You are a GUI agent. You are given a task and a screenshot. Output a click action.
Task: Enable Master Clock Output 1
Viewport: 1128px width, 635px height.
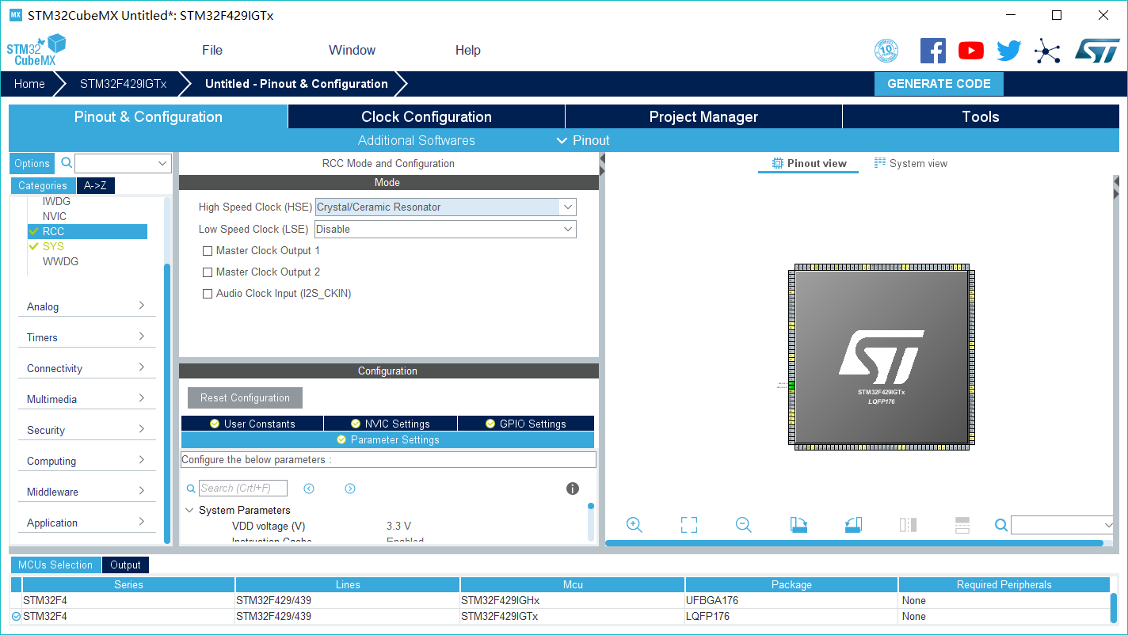pos(208,250)
